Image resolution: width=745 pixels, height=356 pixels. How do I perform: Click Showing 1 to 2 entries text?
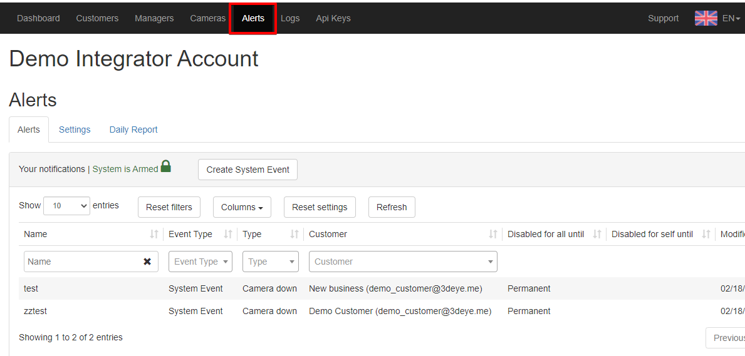[x=71, y=337]
